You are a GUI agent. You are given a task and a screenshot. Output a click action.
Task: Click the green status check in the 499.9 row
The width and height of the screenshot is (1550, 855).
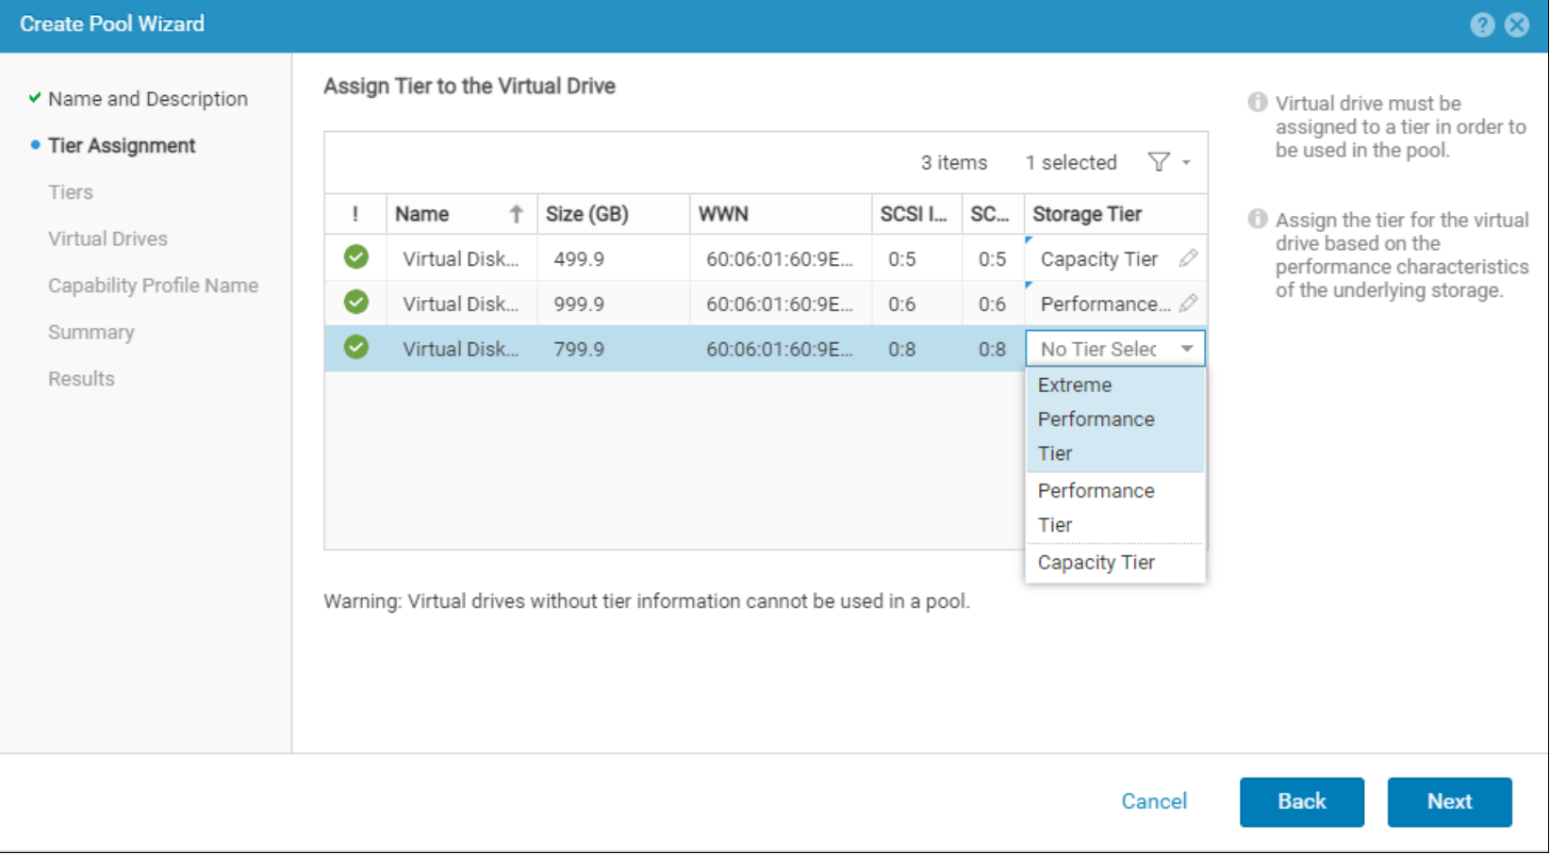[355, 256]
